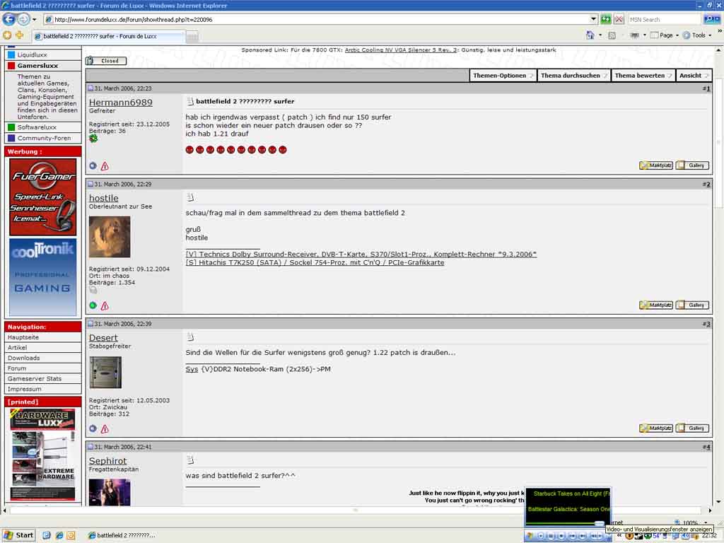Open the Ansicht menu

click(x=694, y=75)
